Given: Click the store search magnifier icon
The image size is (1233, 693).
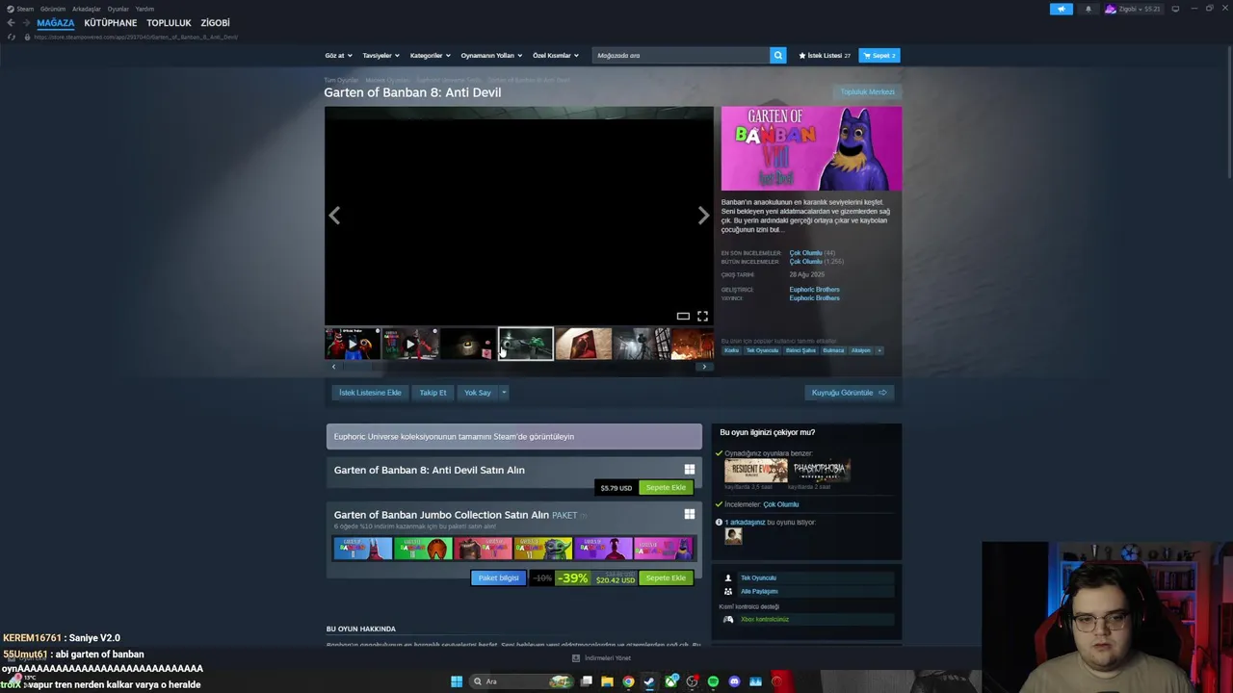Looking at the screenshot, I should (777, 55).
